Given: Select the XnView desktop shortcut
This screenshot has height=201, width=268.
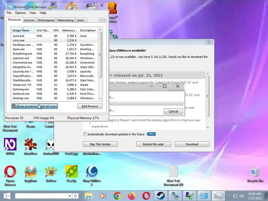Looking at the screenshot, I should tap(51, 174).
